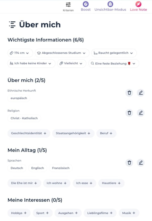
Task: Open the 174 cm height dropdown
Action: [x=20, y=53]
